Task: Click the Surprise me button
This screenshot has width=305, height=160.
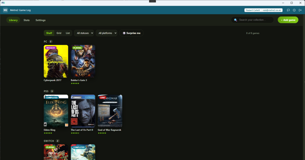Action: [x=131, y=33]
